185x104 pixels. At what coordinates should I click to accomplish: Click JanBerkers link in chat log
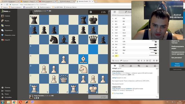pyautogui.click(x=129, y=89)
